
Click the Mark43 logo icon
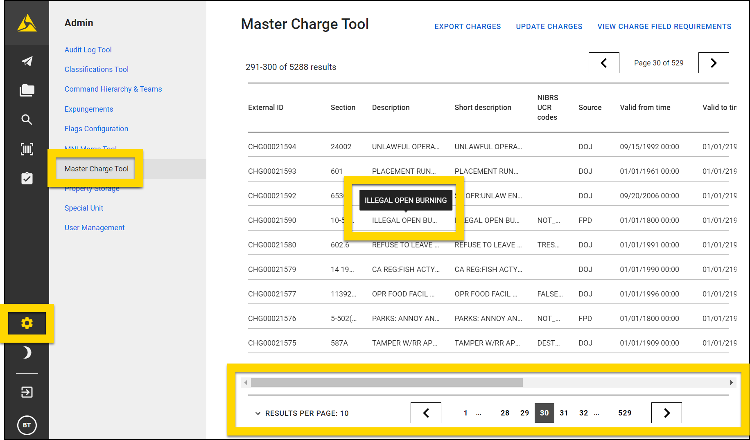tap(27, 23)
